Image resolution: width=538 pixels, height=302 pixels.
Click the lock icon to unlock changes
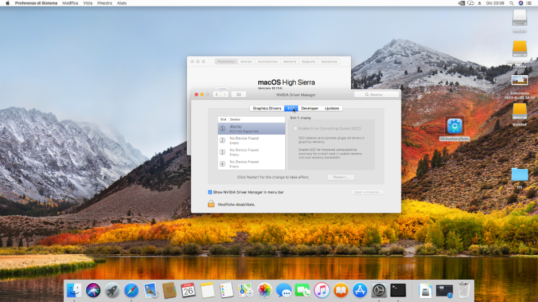[210, 204]
